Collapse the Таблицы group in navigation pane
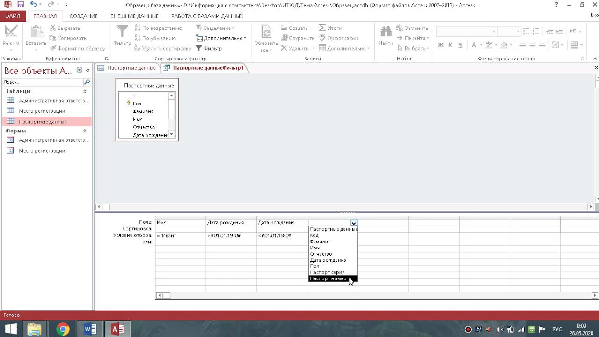This screenshot has height=337, width=599. tap(85, 91)
